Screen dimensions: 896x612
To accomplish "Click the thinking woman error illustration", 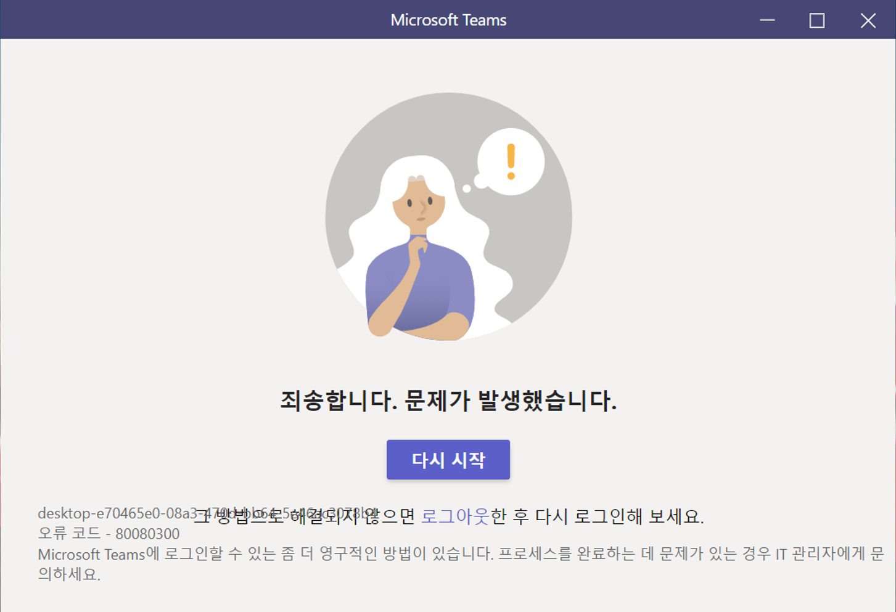I will pos(448,216).
